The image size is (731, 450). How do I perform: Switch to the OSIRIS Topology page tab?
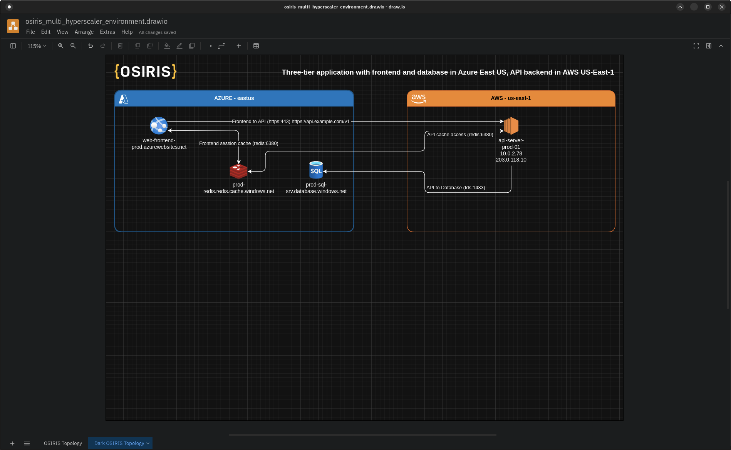(x=63, y=443)
